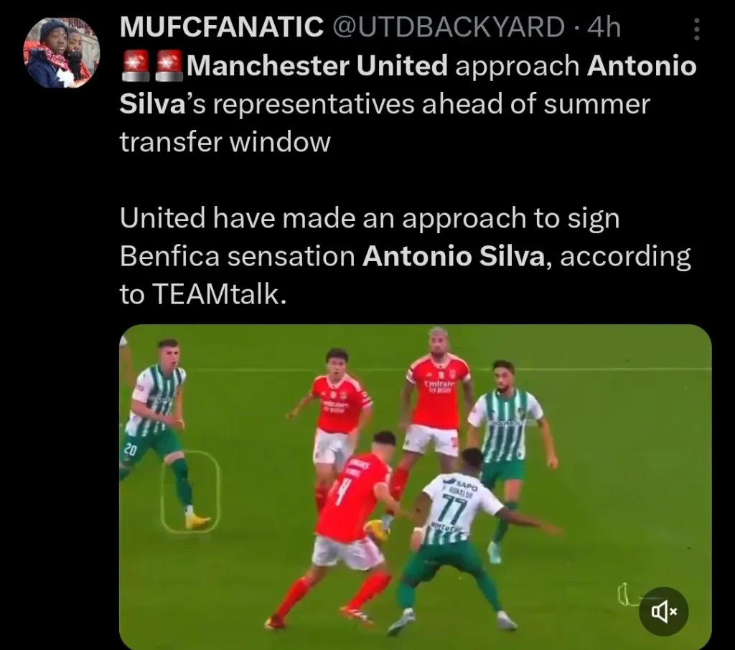The width and height of the screenshot is (735, 650).
Task: Open the MUFCFANATIC profile picture
Action: point(62,53)
